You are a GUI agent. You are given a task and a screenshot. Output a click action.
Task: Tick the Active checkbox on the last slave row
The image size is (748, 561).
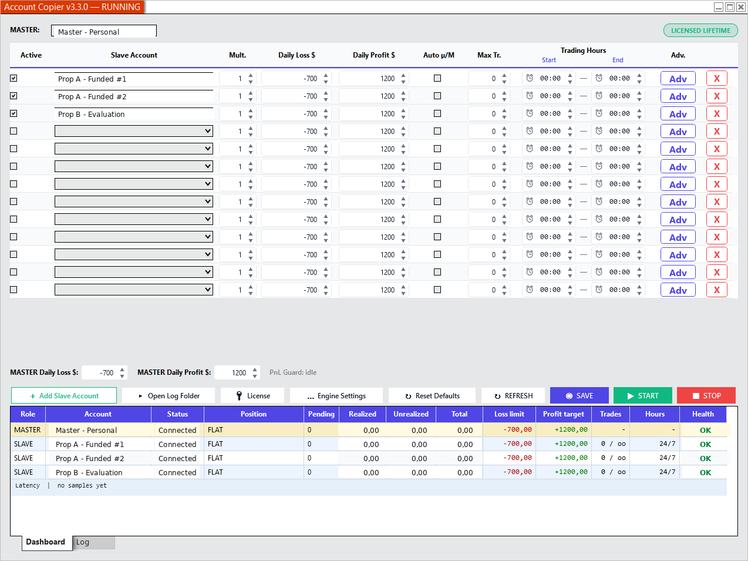click(14, 290)
